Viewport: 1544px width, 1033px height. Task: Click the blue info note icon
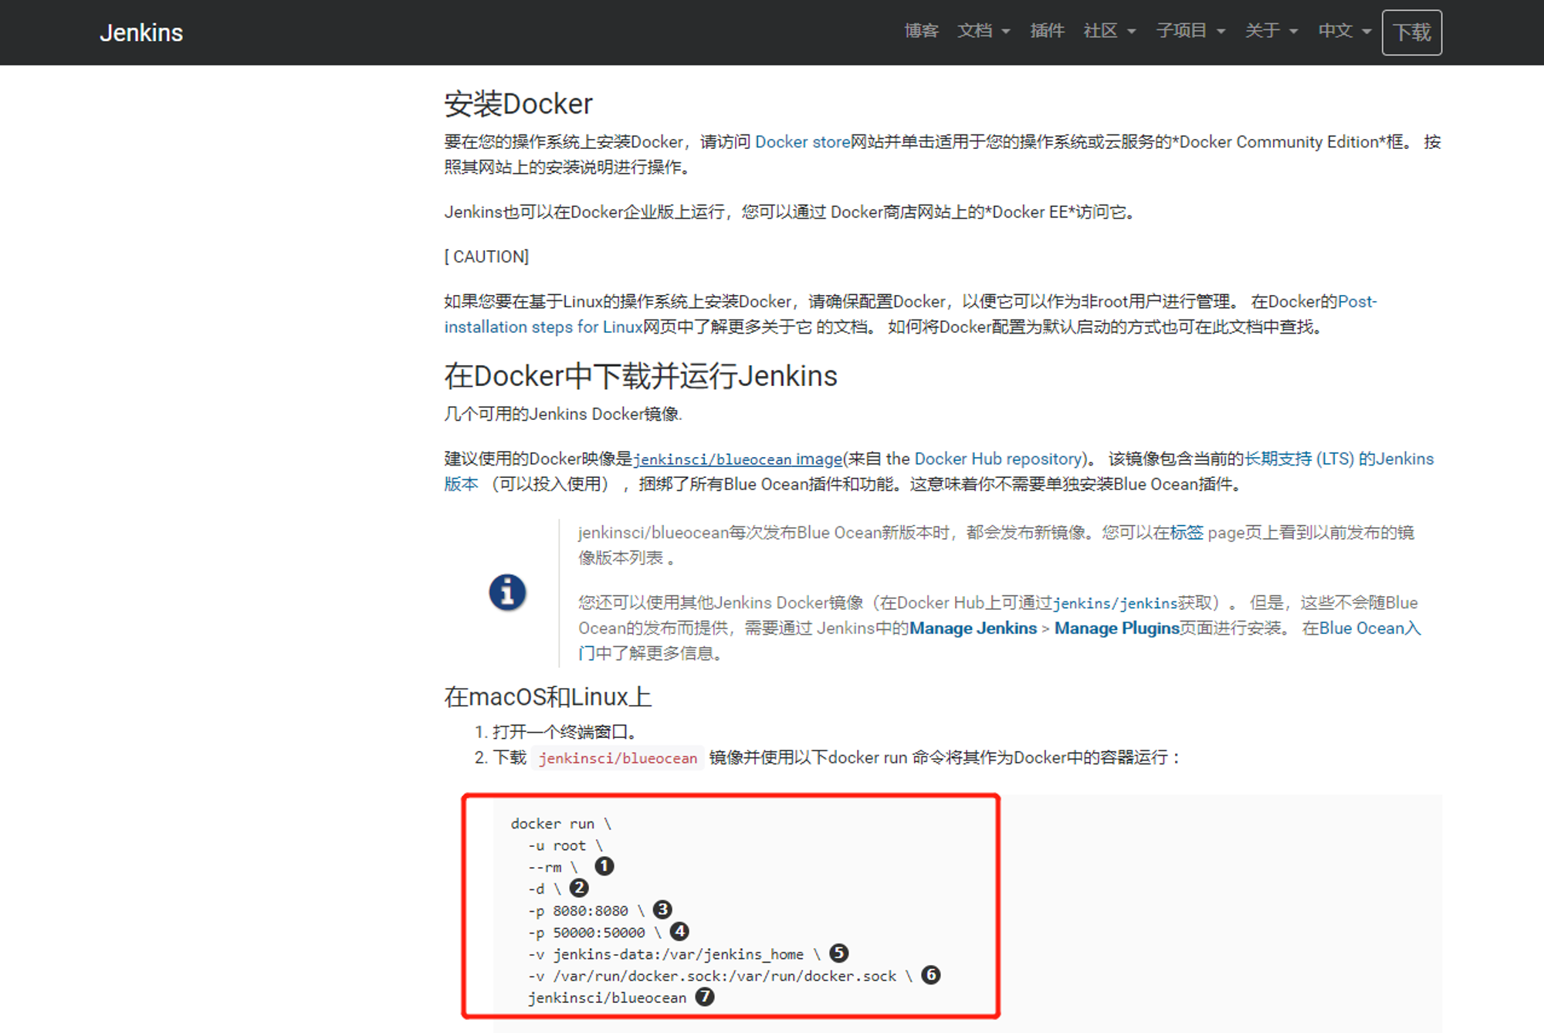[507, 593]
